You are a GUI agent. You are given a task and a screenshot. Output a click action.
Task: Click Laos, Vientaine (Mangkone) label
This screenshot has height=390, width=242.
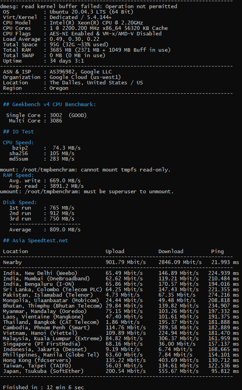[43, 317]
